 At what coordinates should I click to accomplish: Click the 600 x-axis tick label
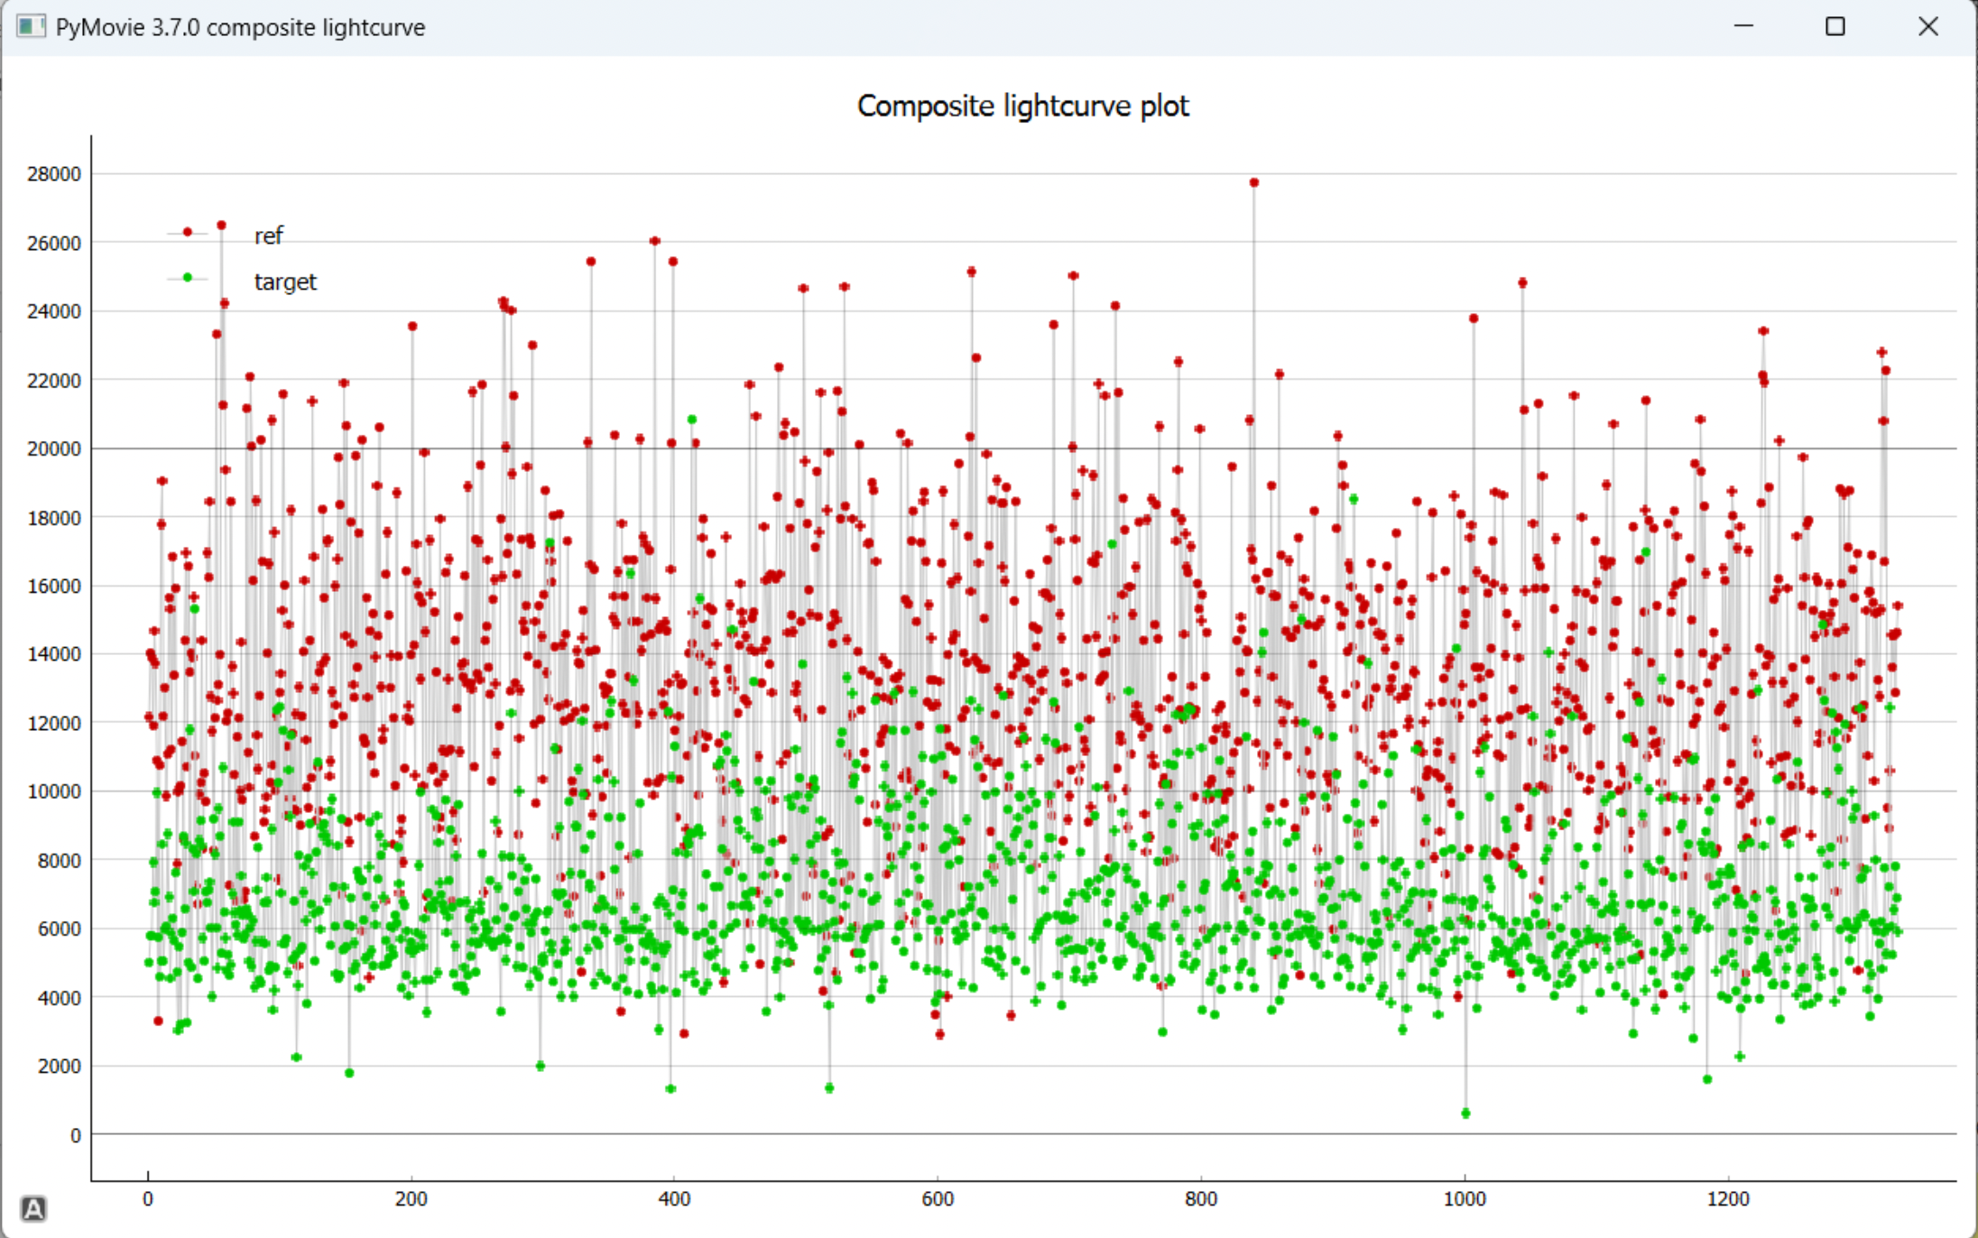pos(938,1199)
